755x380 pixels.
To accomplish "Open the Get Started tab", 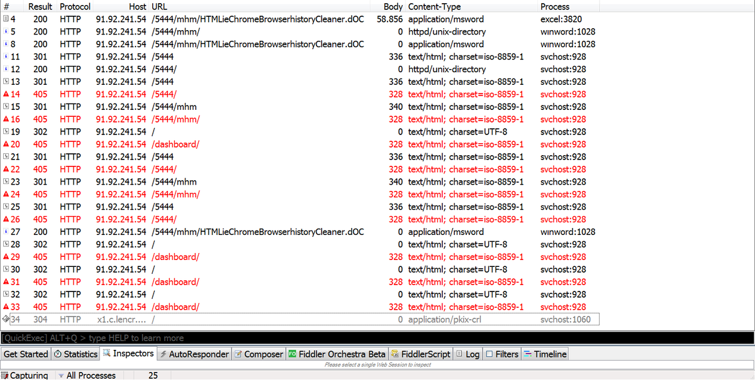I will tap(26, 354).
